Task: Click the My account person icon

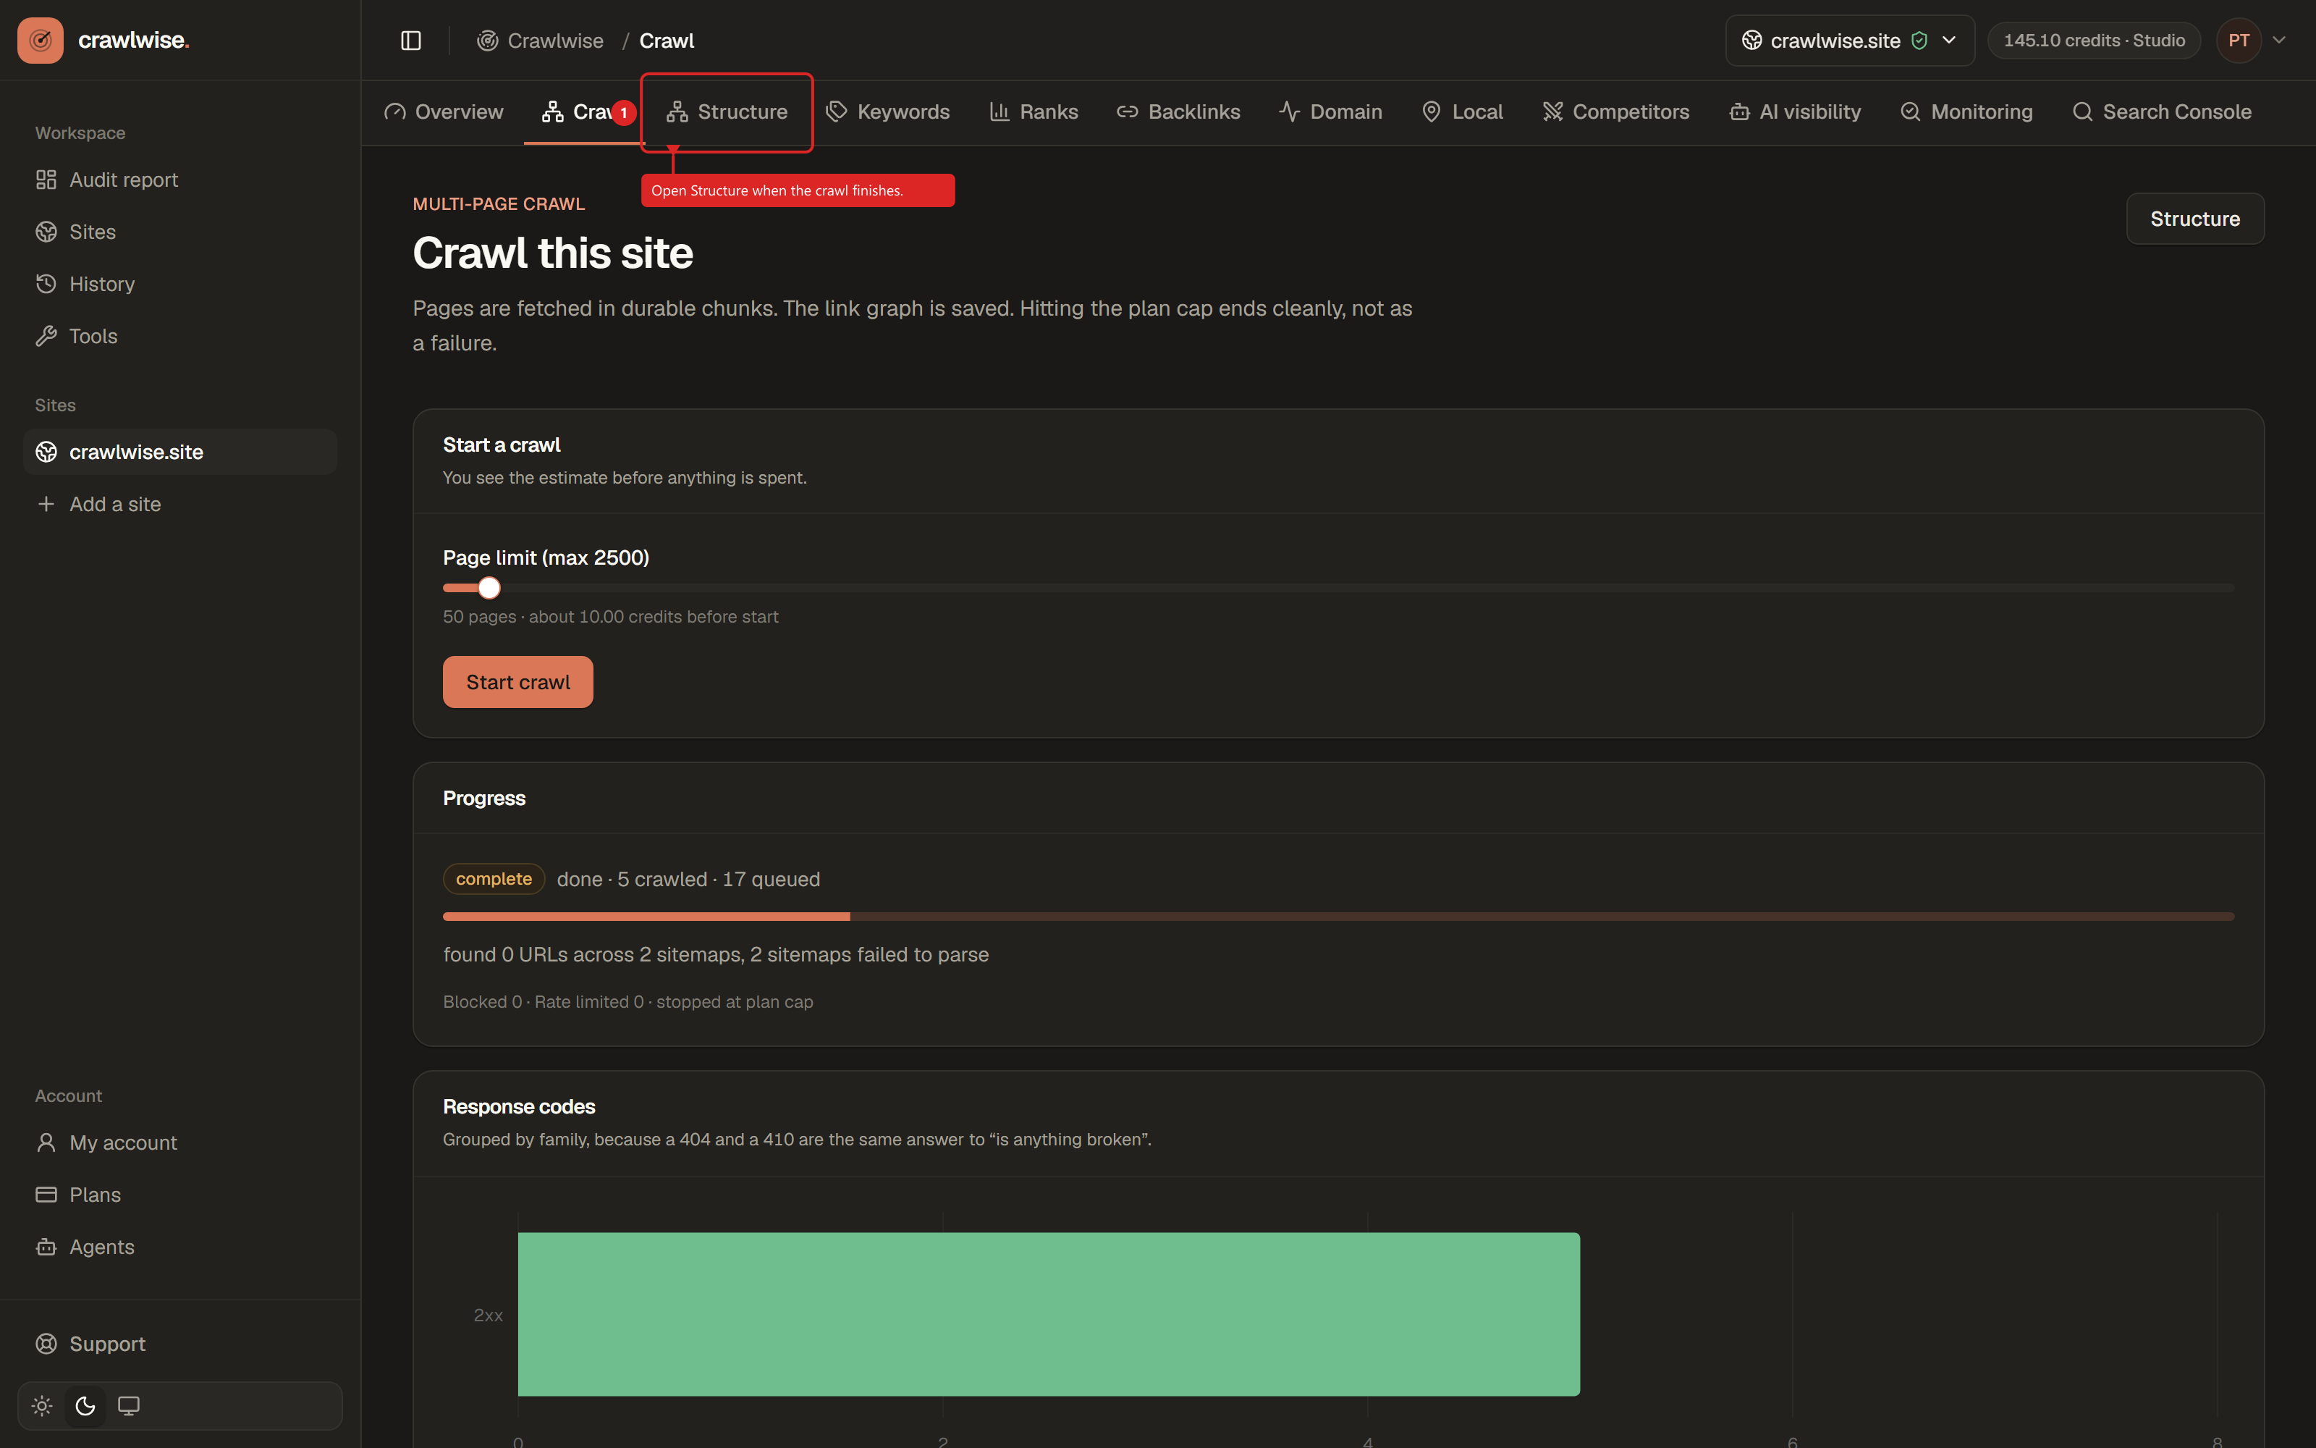Action: coord(46,1142)
